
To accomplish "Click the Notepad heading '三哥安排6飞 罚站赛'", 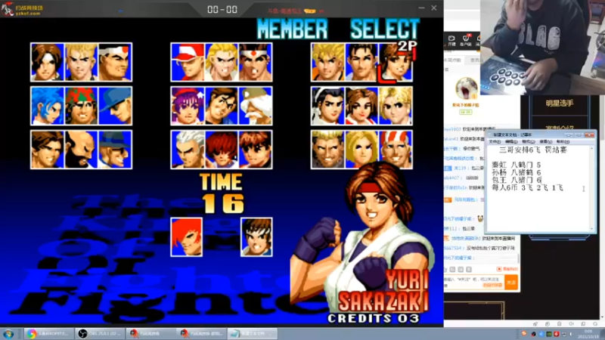I will [533, 150].
